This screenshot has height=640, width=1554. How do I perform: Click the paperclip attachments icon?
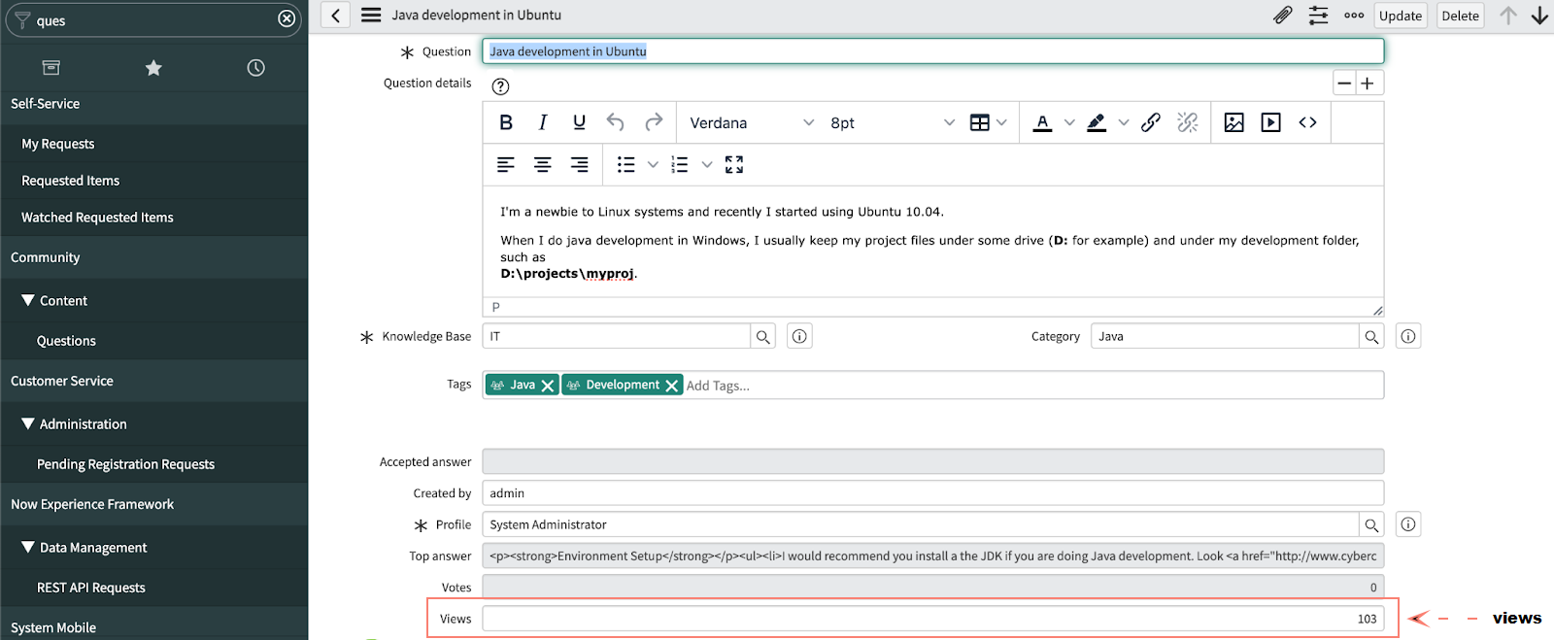click(x=1282, y=16)
